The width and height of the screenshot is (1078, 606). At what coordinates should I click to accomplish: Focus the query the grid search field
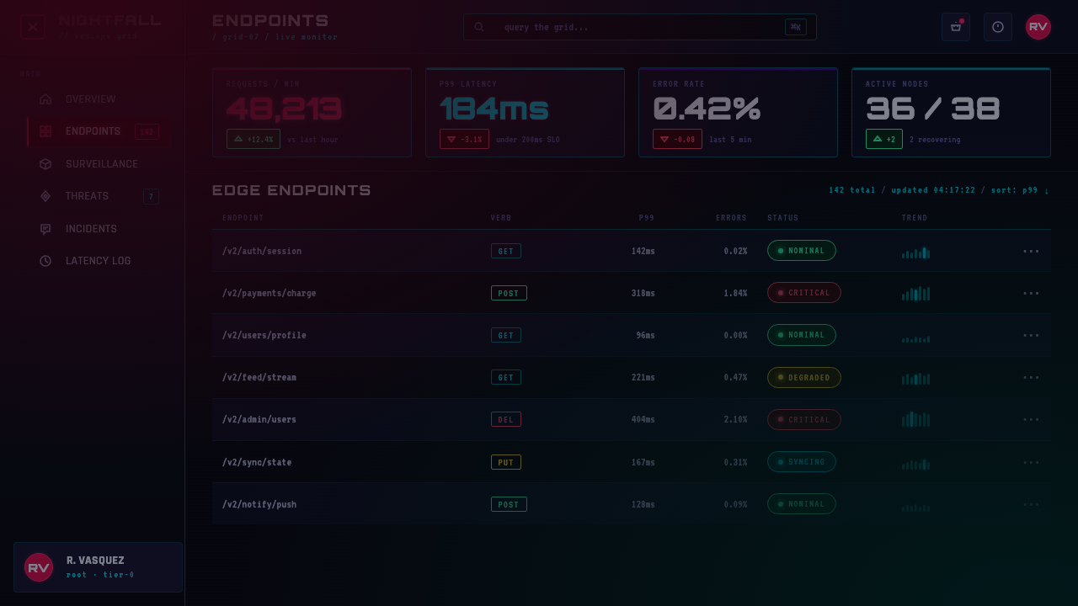[x=640, y=27]
